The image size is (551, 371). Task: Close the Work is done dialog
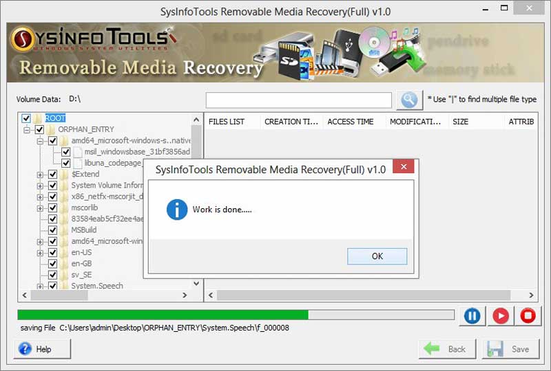coord(404,166)
